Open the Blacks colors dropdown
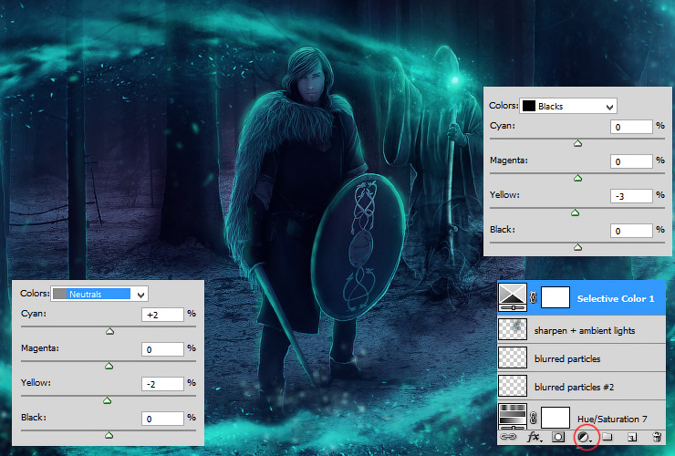The height and width of the screenshot is (456, 675). pos(568,106)
